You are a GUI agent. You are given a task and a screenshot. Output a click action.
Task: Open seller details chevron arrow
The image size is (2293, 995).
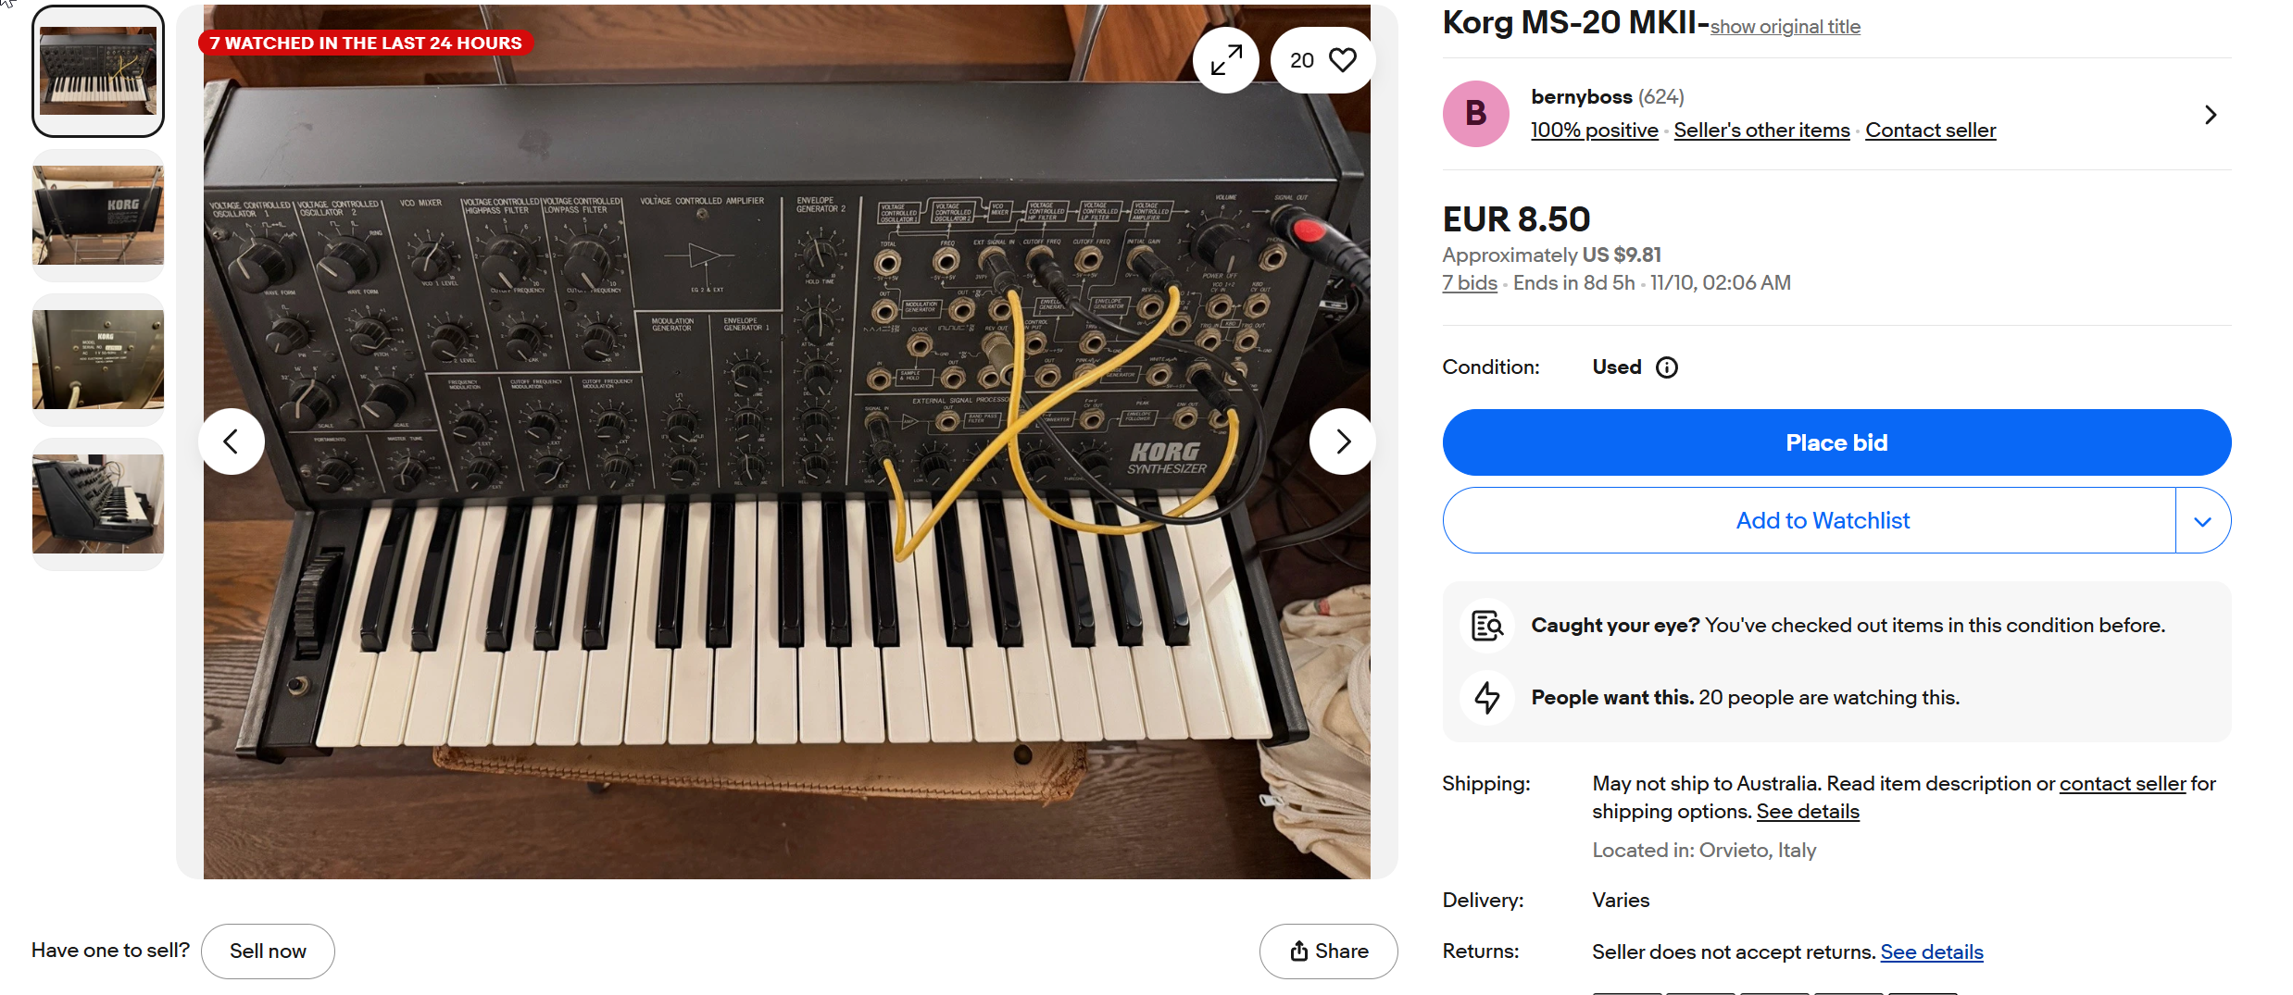coord(2211,115)
